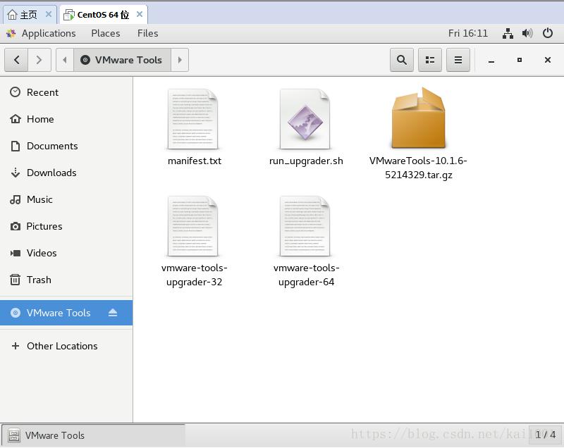The image size is (564, 448).
Task: Open the Files app menu
Action: tap(147, 33)
